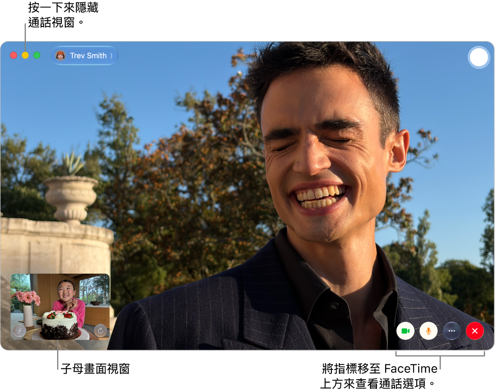The height and width of the screenshot is (390, 495).
Task: Open the Trev Smith call details pill
Action: (85, 55)
